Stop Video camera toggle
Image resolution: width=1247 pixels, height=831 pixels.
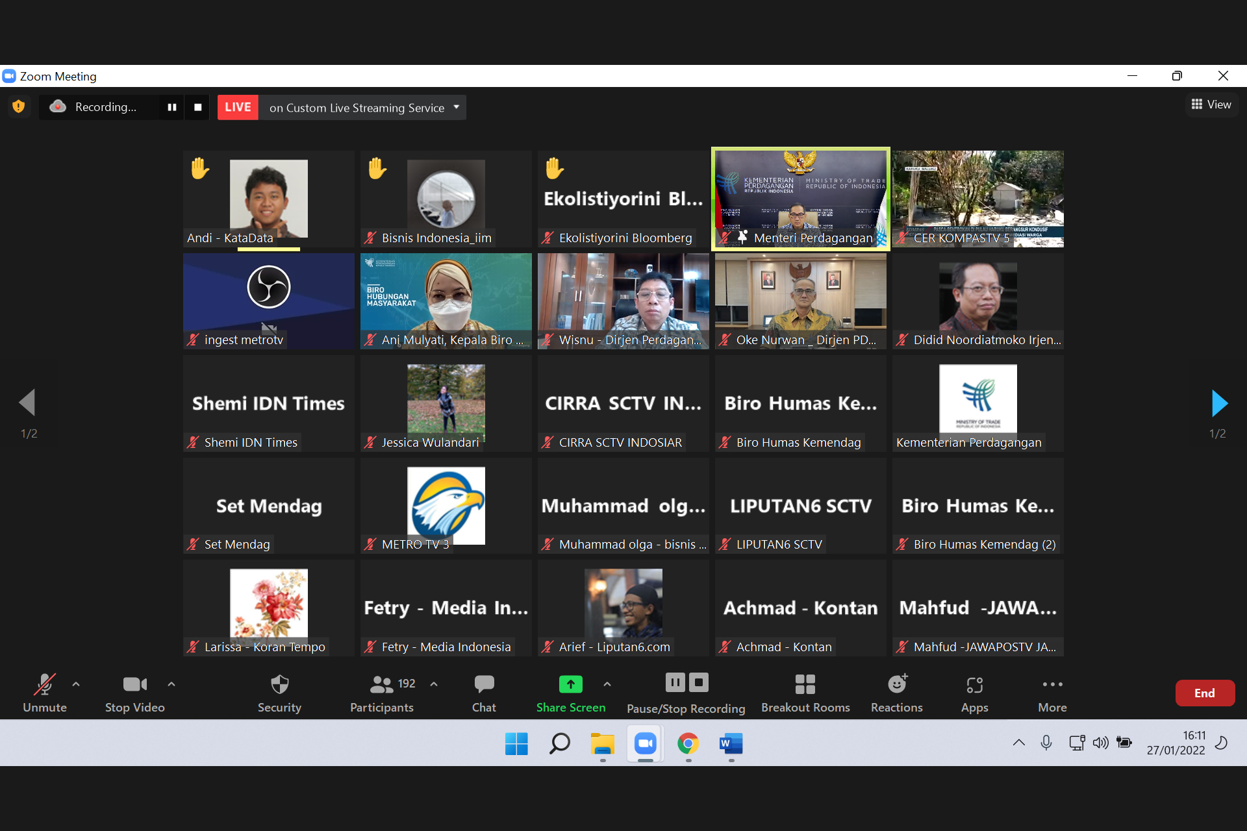pos(135,692)
